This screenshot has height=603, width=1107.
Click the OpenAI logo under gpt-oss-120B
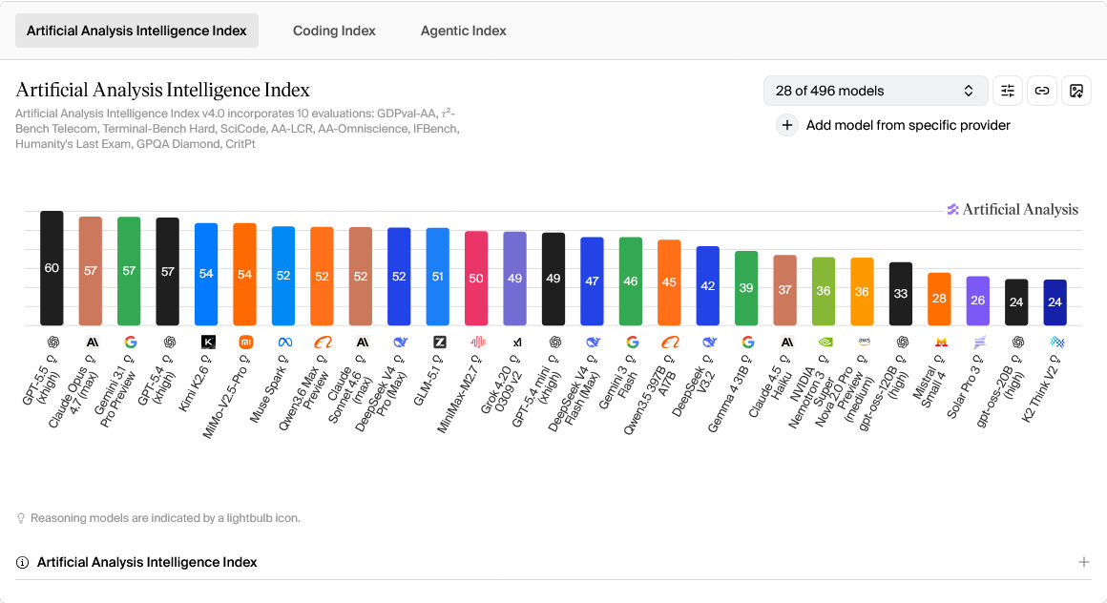902,342
